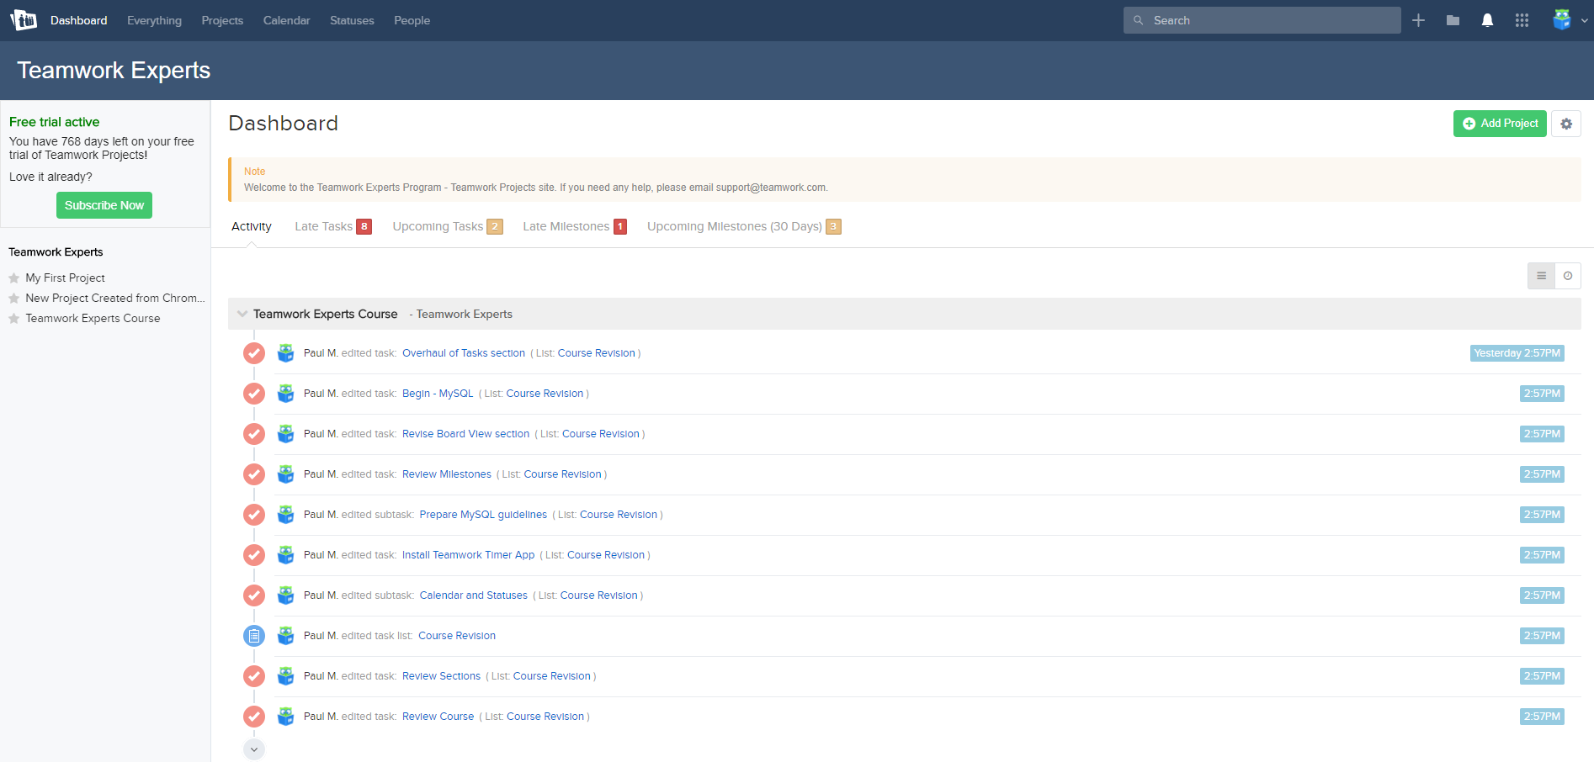
Task: Open New Project Created from Chrom... link
Action: pyautogui.click(x=115, y=298)
